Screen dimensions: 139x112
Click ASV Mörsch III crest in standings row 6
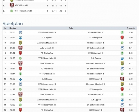coord(12,5)
